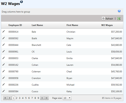Select employee ID 00000653

pyautogui.click(x=13, y=58)
